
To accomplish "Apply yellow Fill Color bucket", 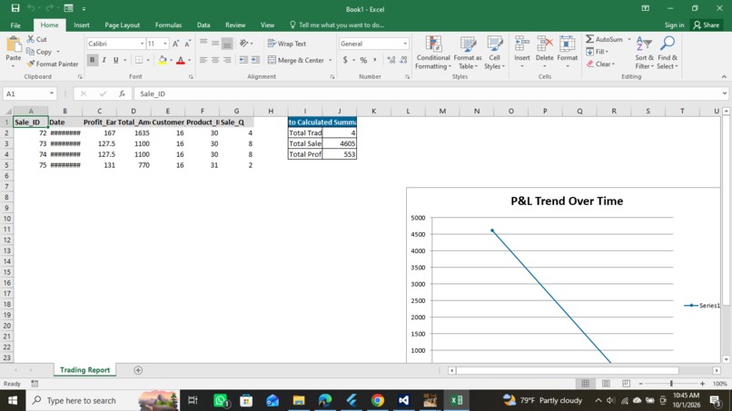I will click(x=162, y=60).
